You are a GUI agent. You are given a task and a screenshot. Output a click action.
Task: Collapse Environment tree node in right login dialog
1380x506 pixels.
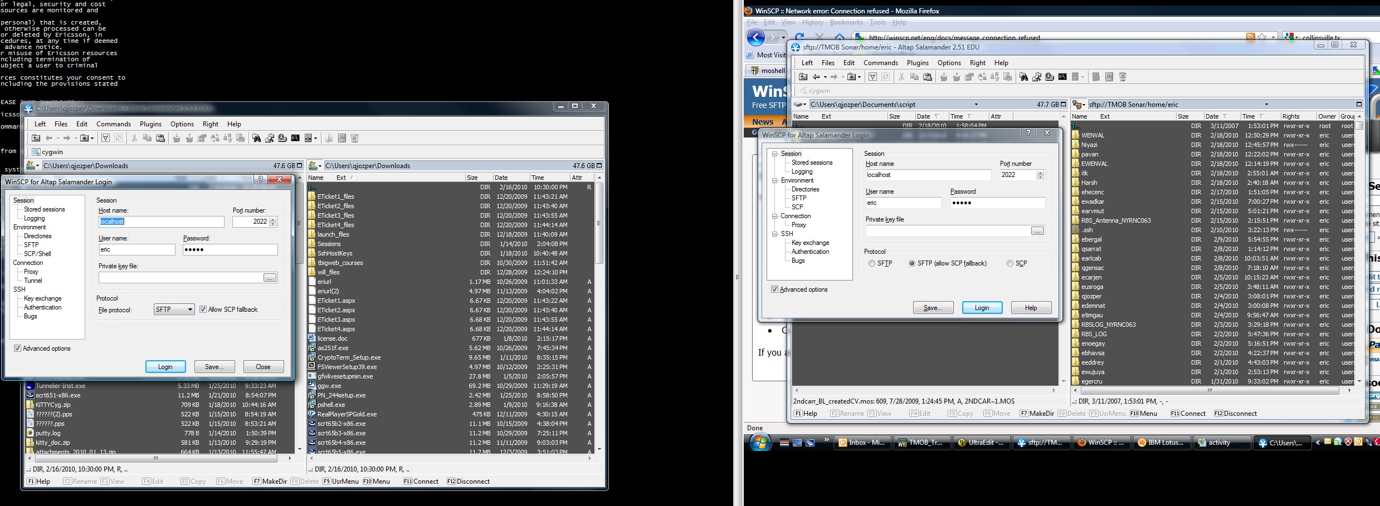point(774,180)
